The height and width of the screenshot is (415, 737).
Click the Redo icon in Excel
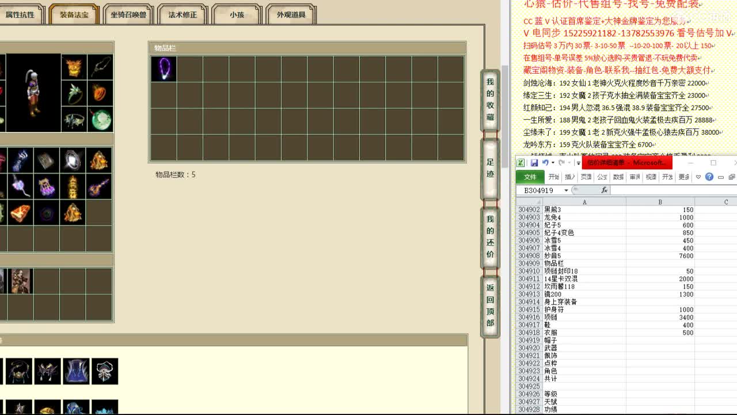point(563,163)
